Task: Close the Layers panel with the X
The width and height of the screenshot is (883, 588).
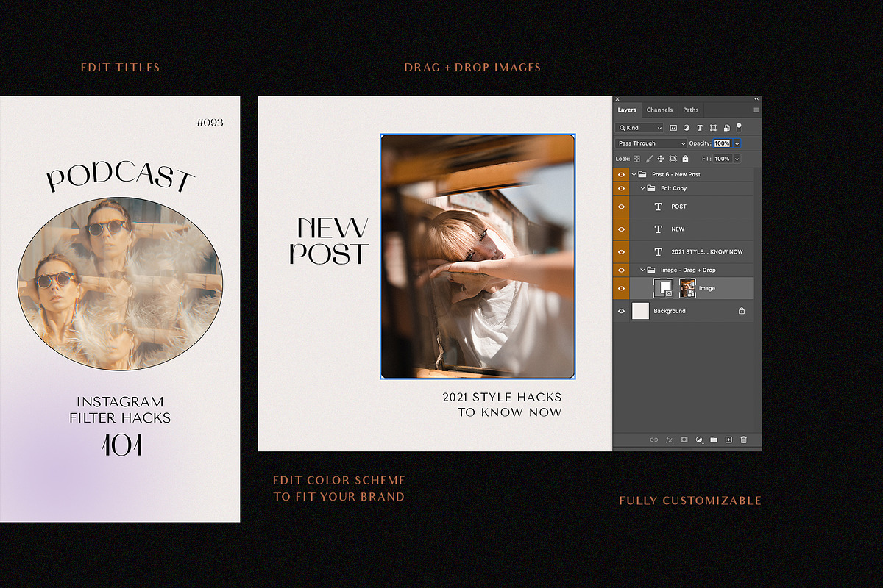Action: coord(617,99)
